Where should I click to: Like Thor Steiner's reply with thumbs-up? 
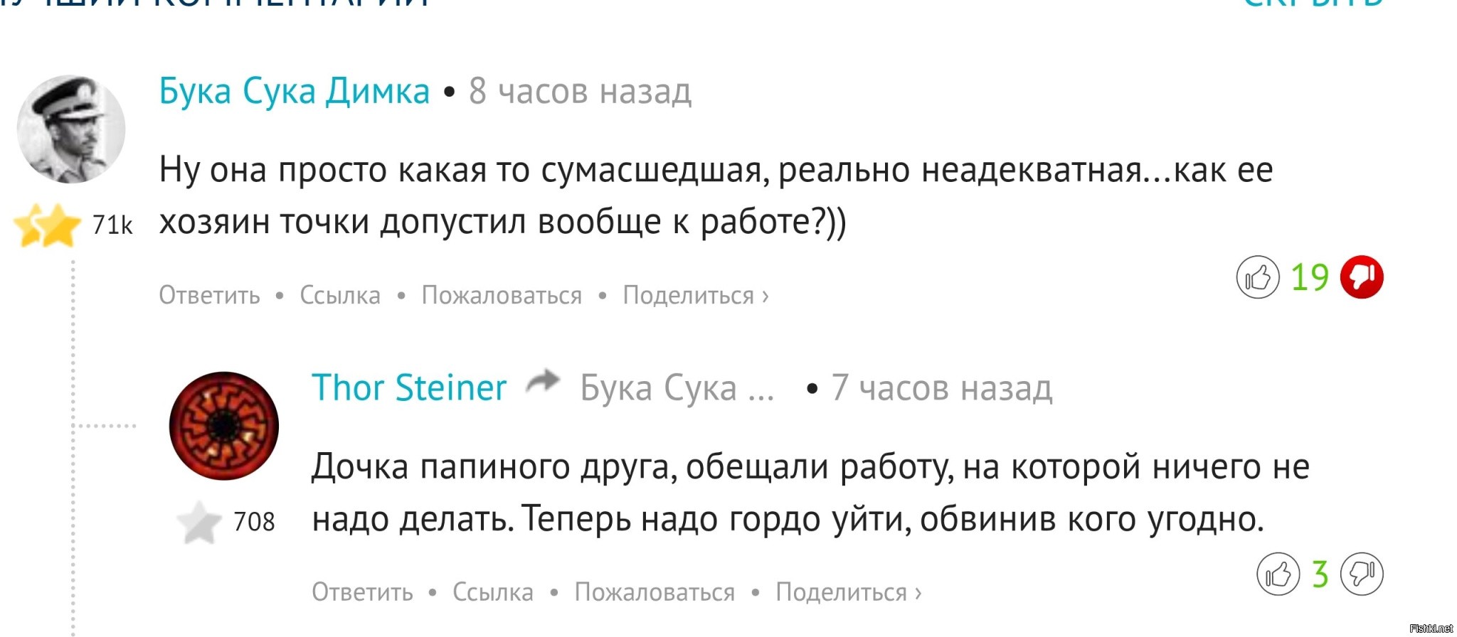pyautogui.click(x=1278, y=574)
